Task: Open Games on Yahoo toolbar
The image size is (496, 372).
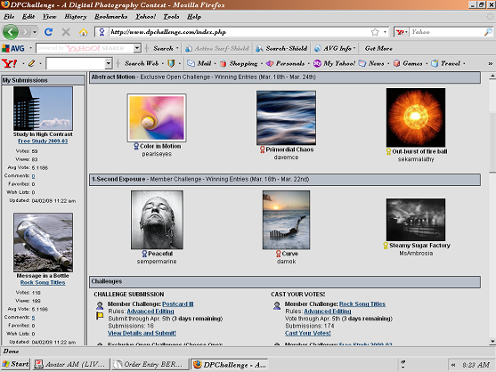Action: click(408, 63)
